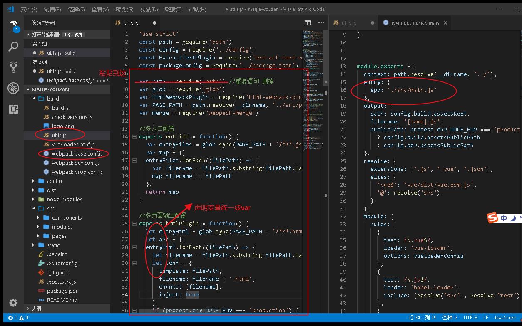
Task: Open the Manage gear settings icon
Action: (x=13, y=303)
